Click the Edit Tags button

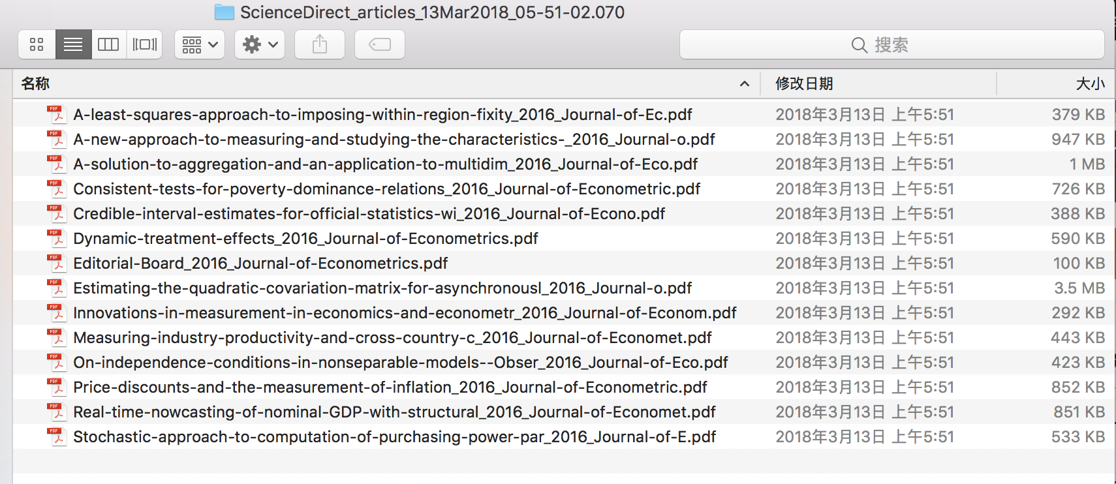click(379, 44)
